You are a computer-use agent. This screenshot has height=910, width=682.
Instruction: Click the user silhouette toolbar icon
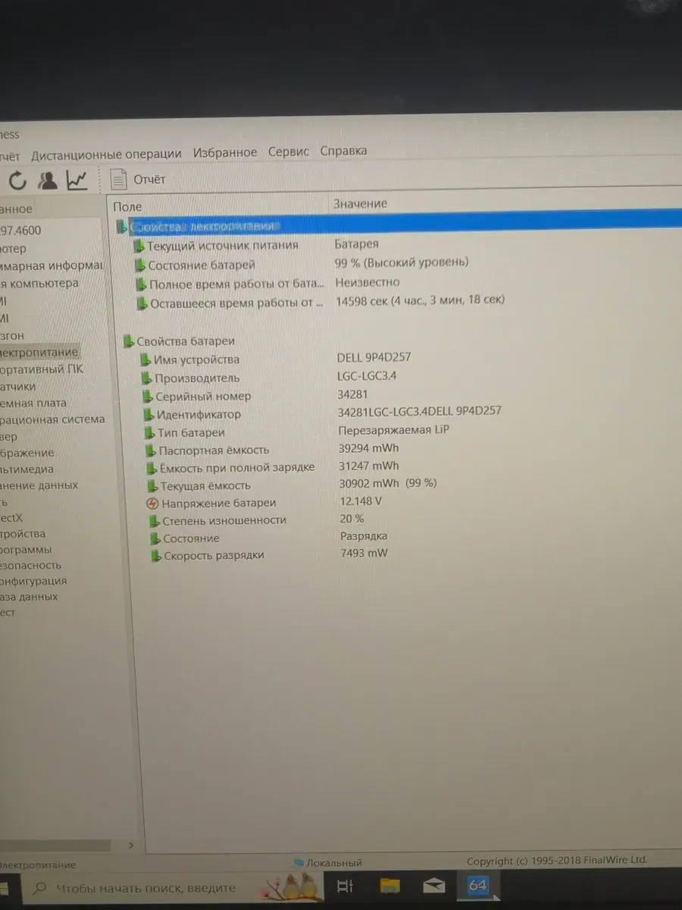48,180
